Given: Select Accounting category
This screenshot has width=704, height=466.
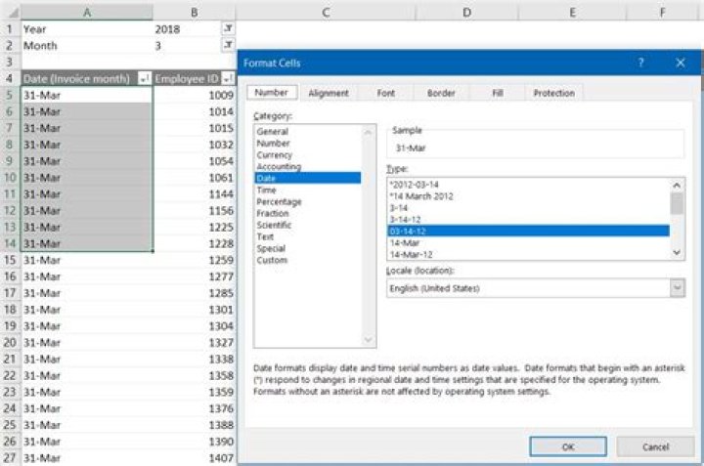Looking at the screenshot, I should click(308, 166).
